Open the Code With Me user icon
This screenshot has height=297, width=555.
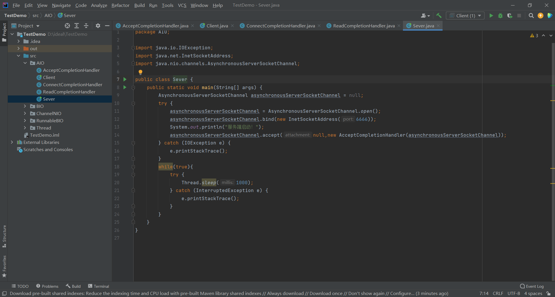click(x=425, y=16)
